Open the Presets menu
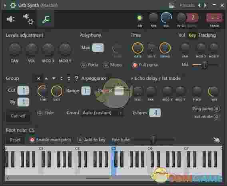 click(187, 5)
